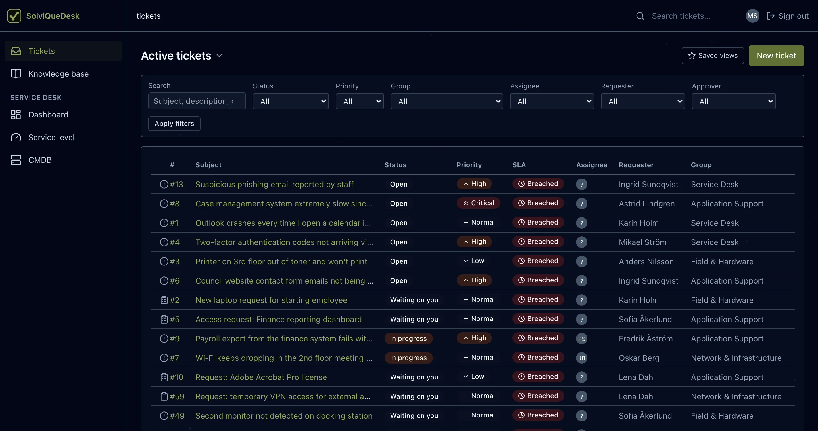The height and width of the screenshot is (431, 818).
Task: Open the Printer on 3rd floor ticket
Action: [x=281, y=261]
